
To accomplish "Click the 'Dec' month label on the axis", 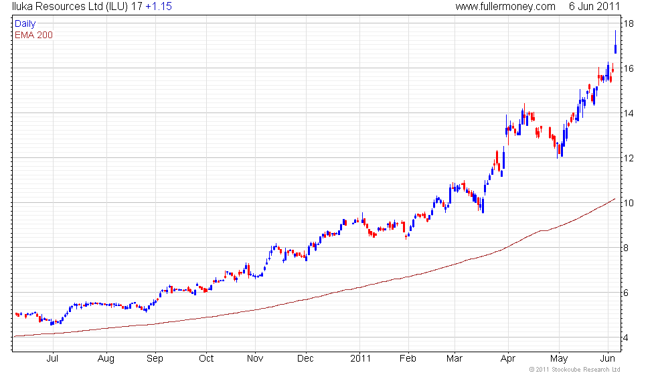I will click(305, 359).
